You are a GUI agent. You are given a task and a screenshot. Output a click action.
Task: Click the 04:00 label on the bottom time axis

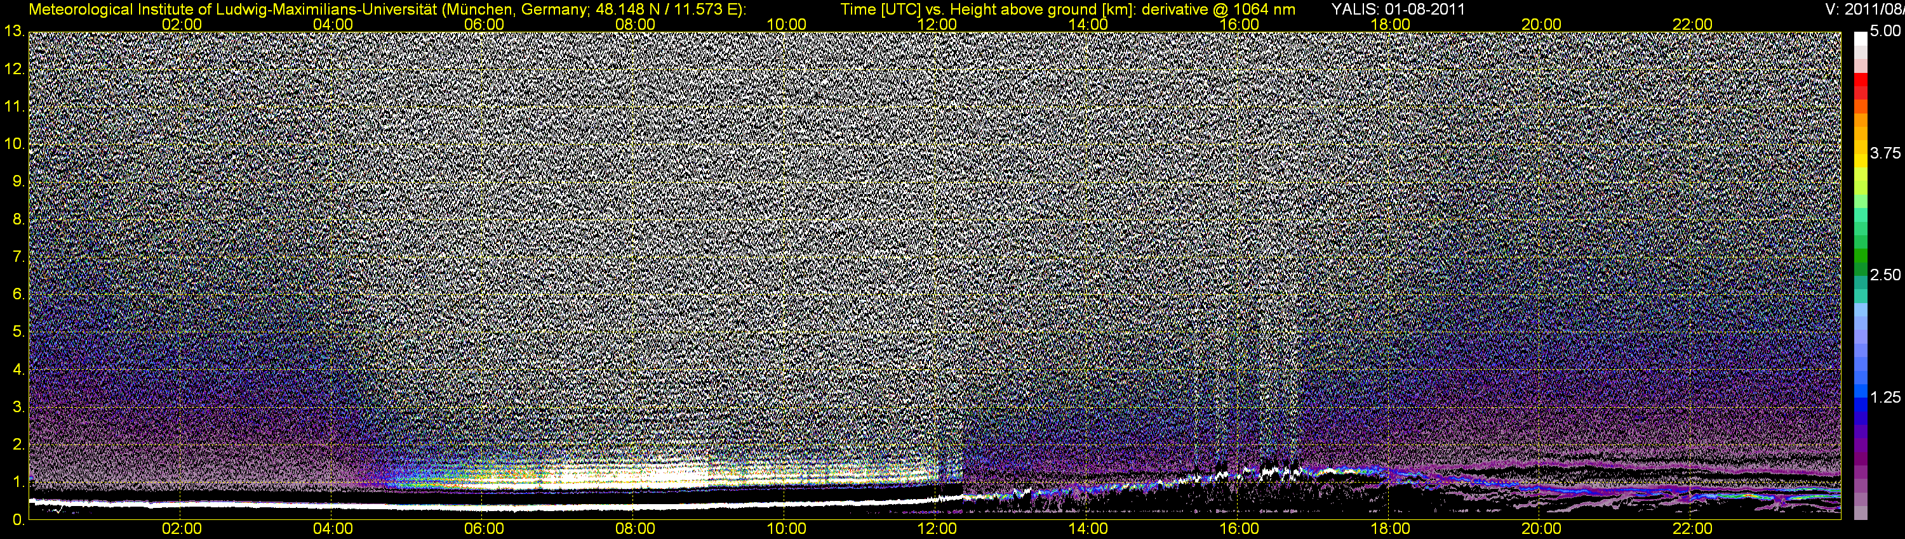[333, 529]
